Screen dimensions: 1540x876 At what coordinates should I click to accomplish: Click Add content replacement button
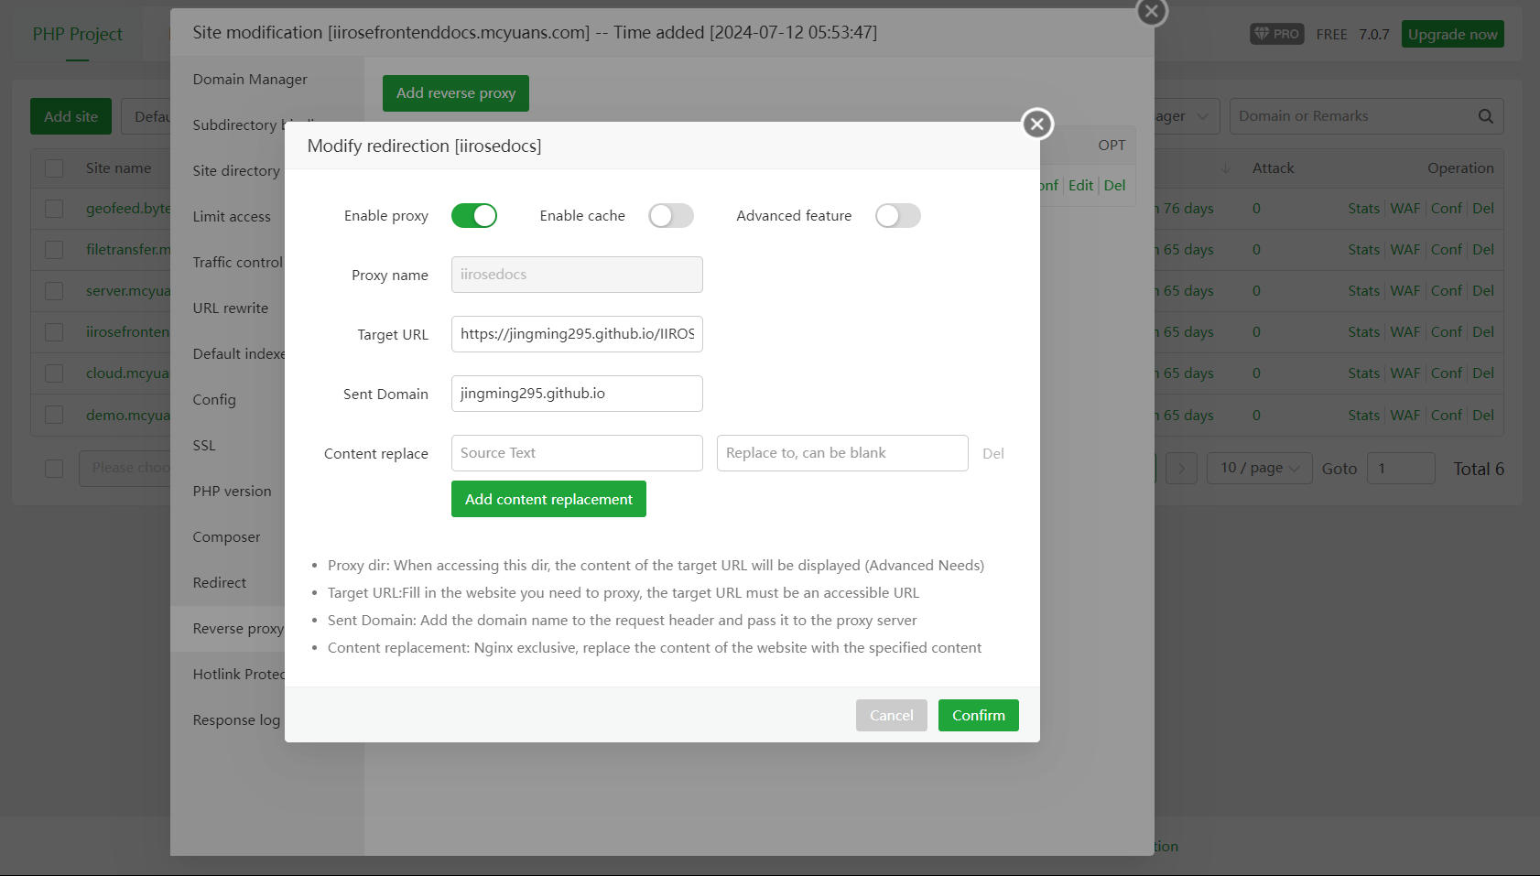click(x=548, y=499)
